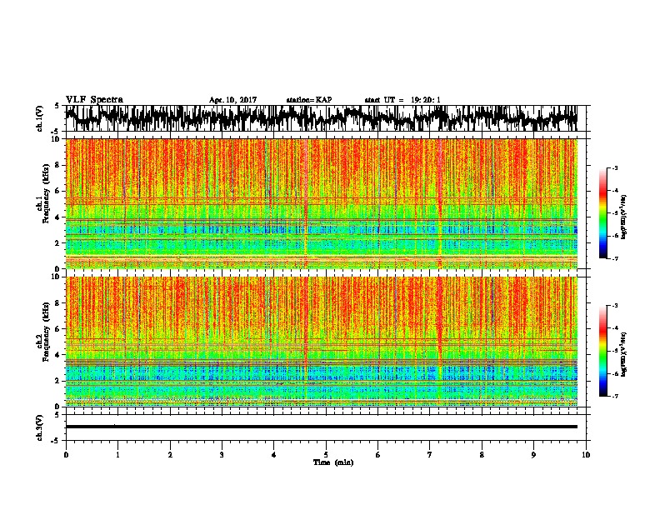Click the "5" tick on the Time axis
Image resolution: width=660 pixels, height=510 pixels.
click(326, 455)
